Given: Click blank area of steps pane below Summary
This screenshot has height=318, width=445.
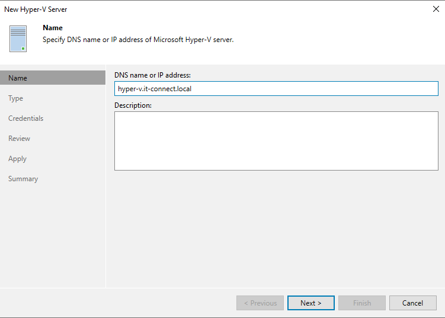Looking at the screenshot, I should pos(53,237).
